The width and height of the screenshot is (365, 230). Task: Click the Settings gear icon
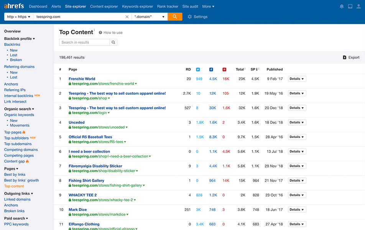point(190,17)
